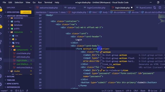Image resolution: width=165 pixels, height=92 pixels.
Task: Click Ln 27, Col 51 in status bar
Action: coord(107,91)
